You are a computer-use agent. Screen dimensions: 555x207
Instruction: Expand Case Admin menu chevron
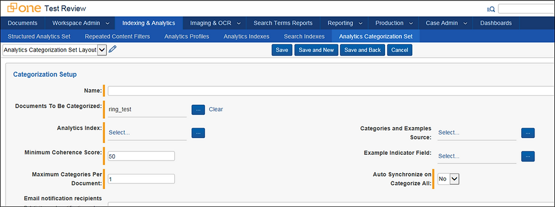[x=466, y=23]
